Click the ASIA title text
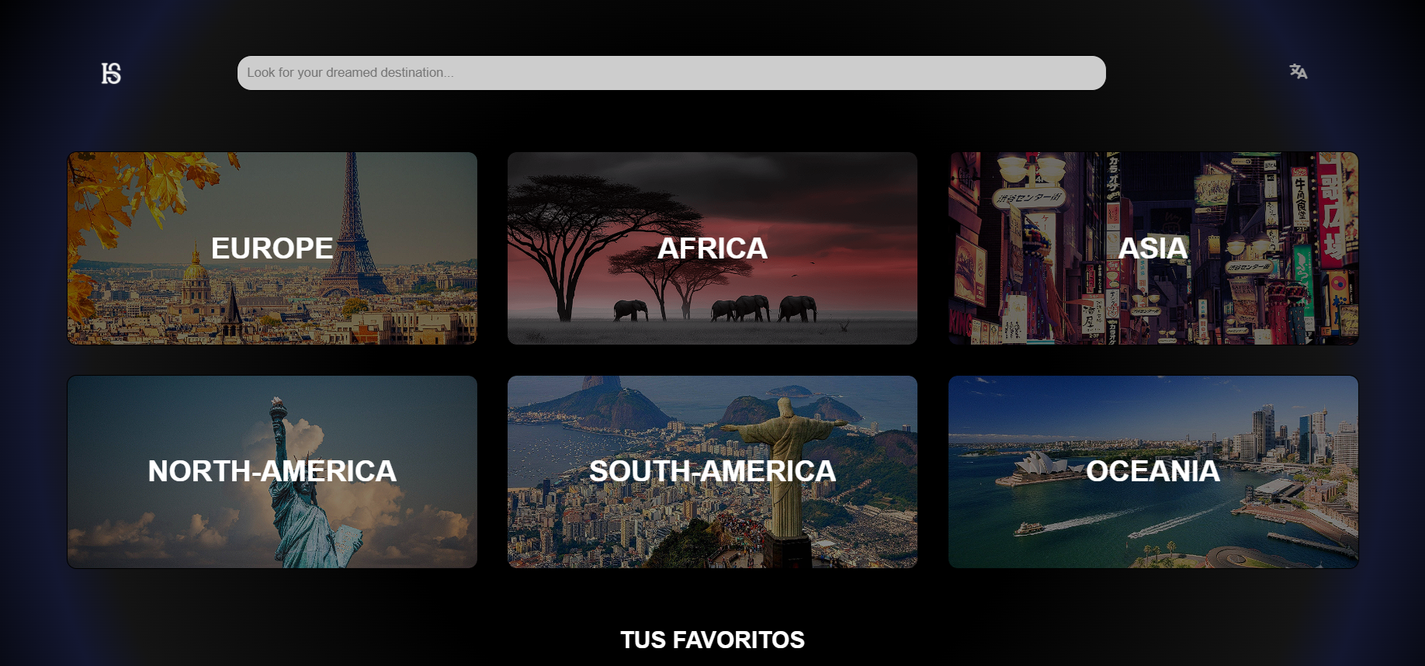1425x666 pixels. pos(1153,248)
